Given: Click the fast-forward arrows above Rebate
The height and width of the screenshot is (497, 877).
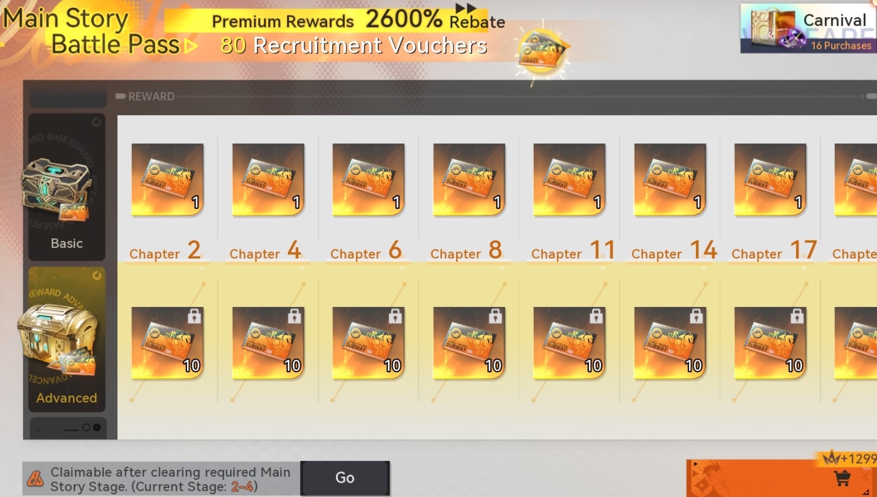Looking at the screenshot, I should [466, 8].
